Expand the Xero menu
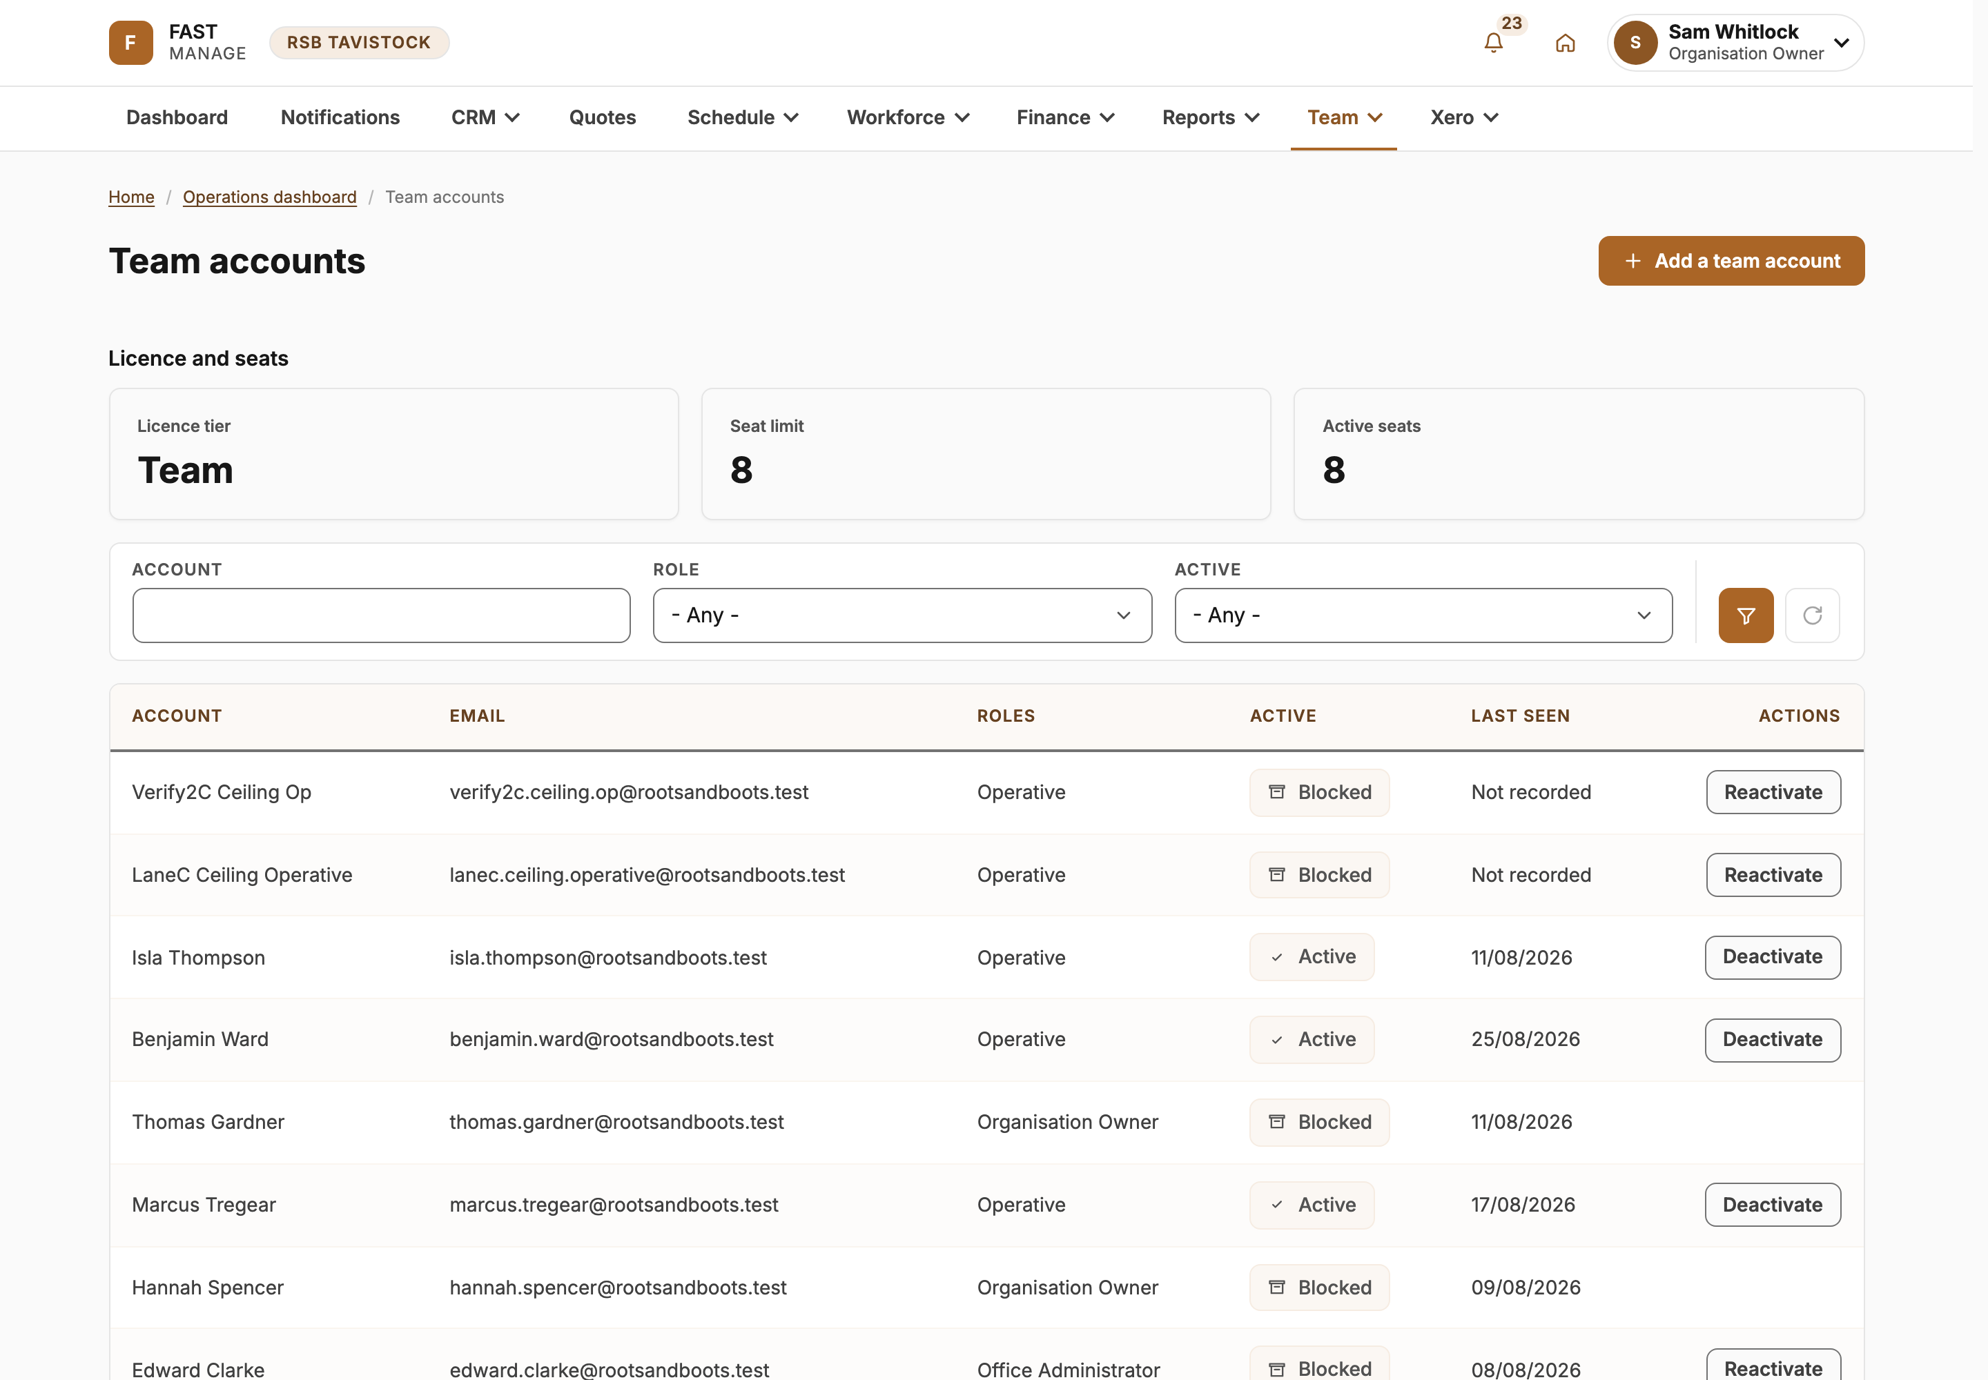 click(1464, 117)
